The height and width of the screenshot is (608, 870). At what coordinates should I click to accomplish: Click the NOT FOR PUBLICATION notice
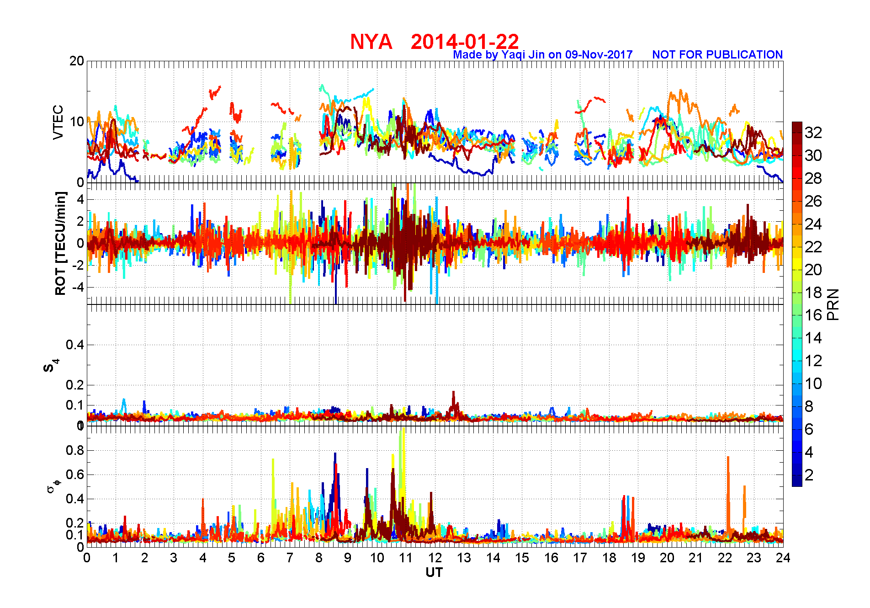tap(717, 54)
